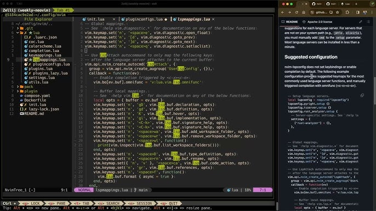The width and height of the screenshot is (376, 211).
Task: Click the unsaved dot on pluginconfigs.lua tab
Action: click(166, 19)
